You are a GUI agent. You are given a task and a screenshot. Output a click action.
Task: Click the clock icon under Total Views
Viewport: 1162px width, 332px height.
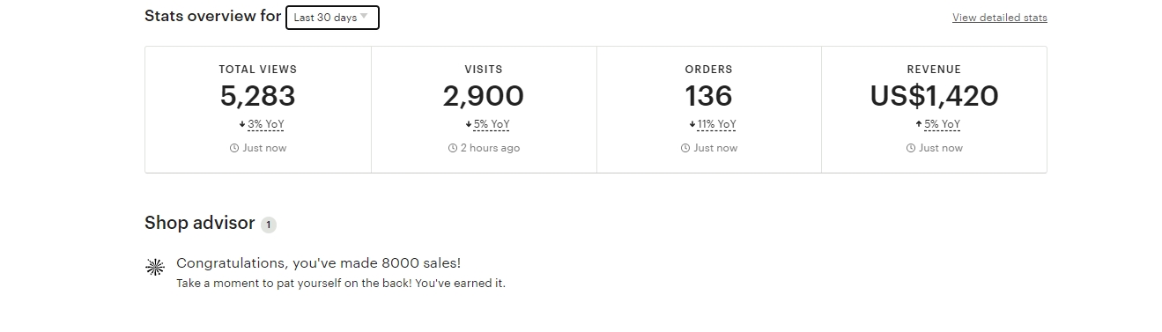coord(234,148)
